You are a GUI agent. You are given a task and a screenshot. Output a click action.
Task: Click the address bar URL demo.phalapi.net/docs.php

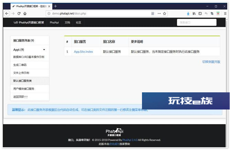point(69,13)
